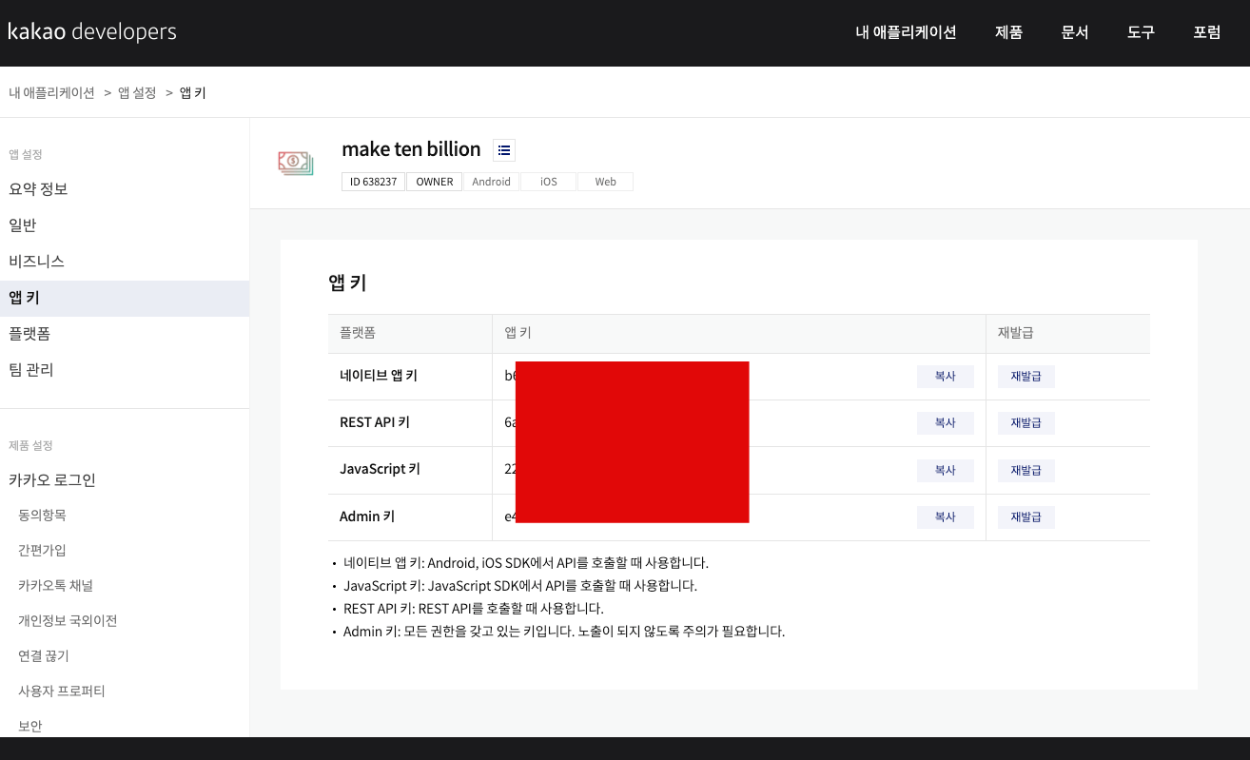Select 비즈니스 in the sidebar
Image resolution: width=1250 pixels, height=760 pixels.
click(125, 262)
